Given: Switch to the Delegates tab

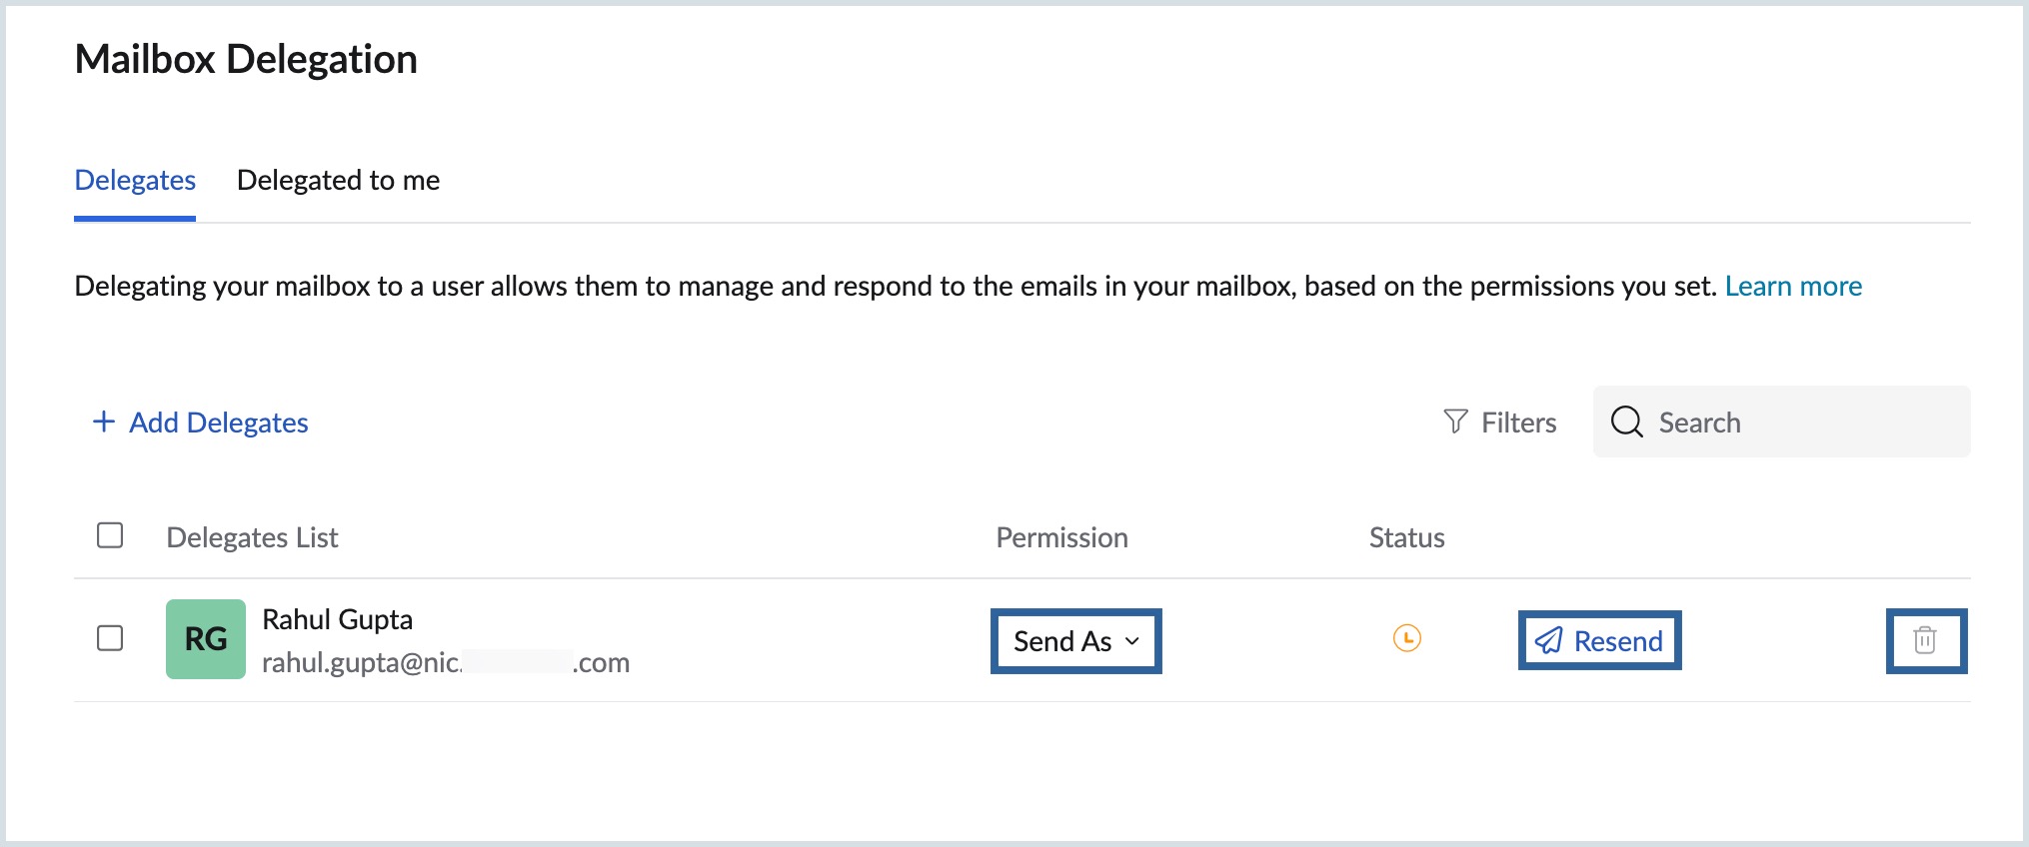Looking at the screenshot, I should tap(135, 180).
